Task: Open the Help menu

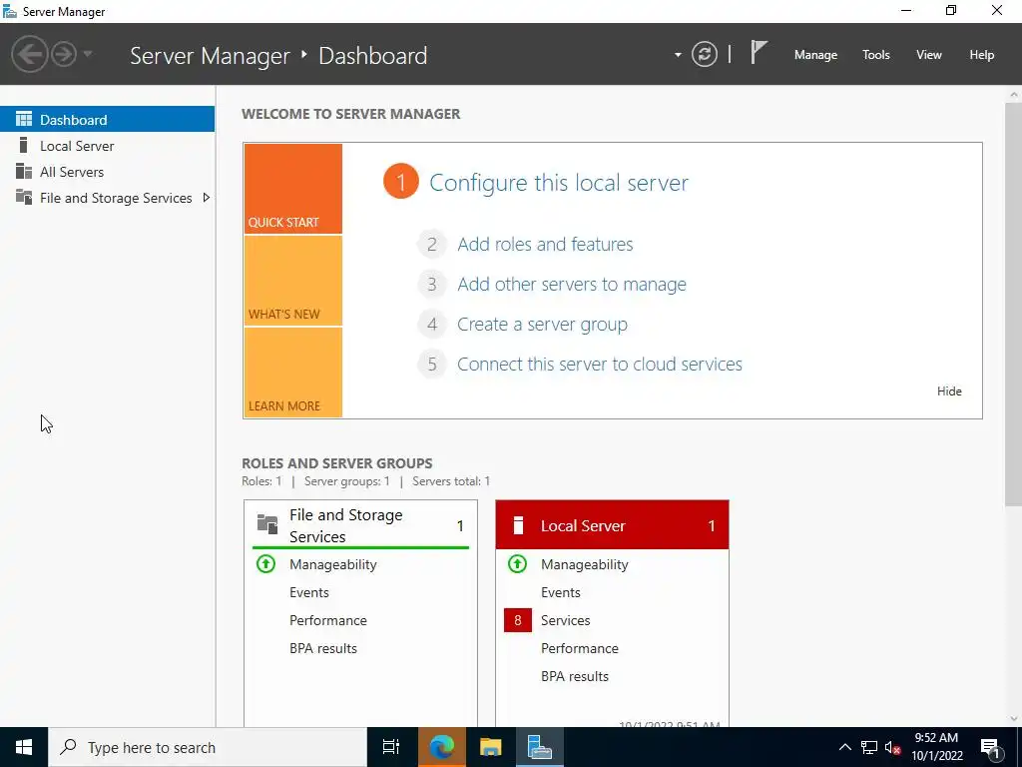Action: point(982,55)
